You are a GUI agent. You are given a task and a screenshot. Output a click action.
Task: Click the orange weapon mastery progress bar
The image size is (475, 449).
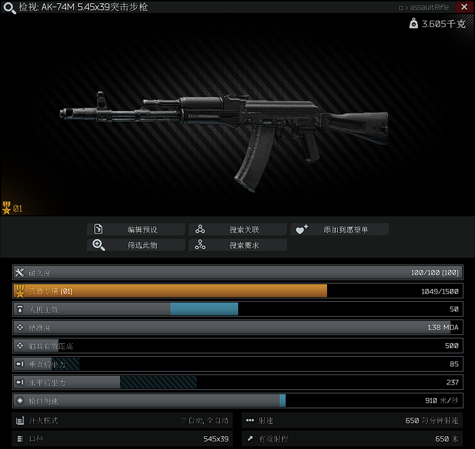[170, 291]
